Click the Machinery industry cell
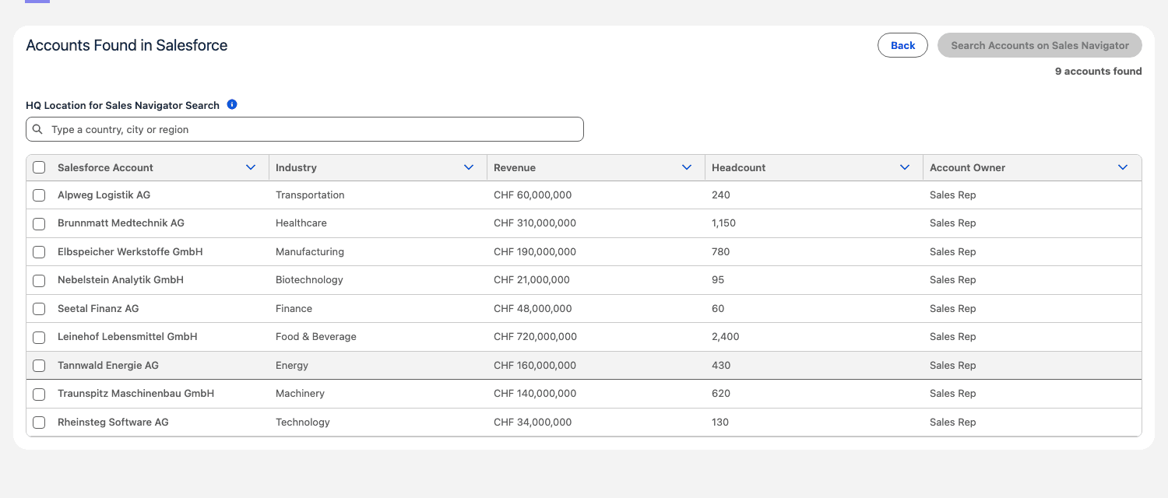The width and height of the screenshot is (1168, 498). tap(300, 393)
